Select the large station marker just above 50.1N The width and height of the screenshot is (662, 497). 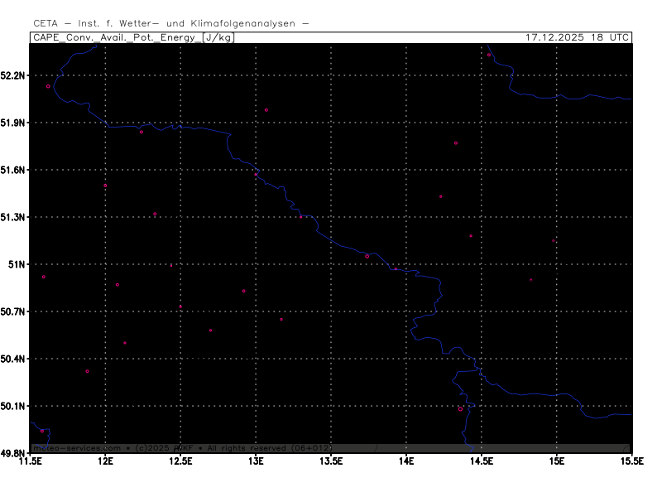(460, 409)
